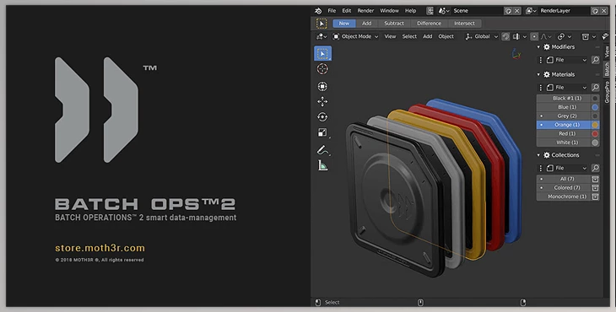Choose New selection mode

[x=344, y=24]
